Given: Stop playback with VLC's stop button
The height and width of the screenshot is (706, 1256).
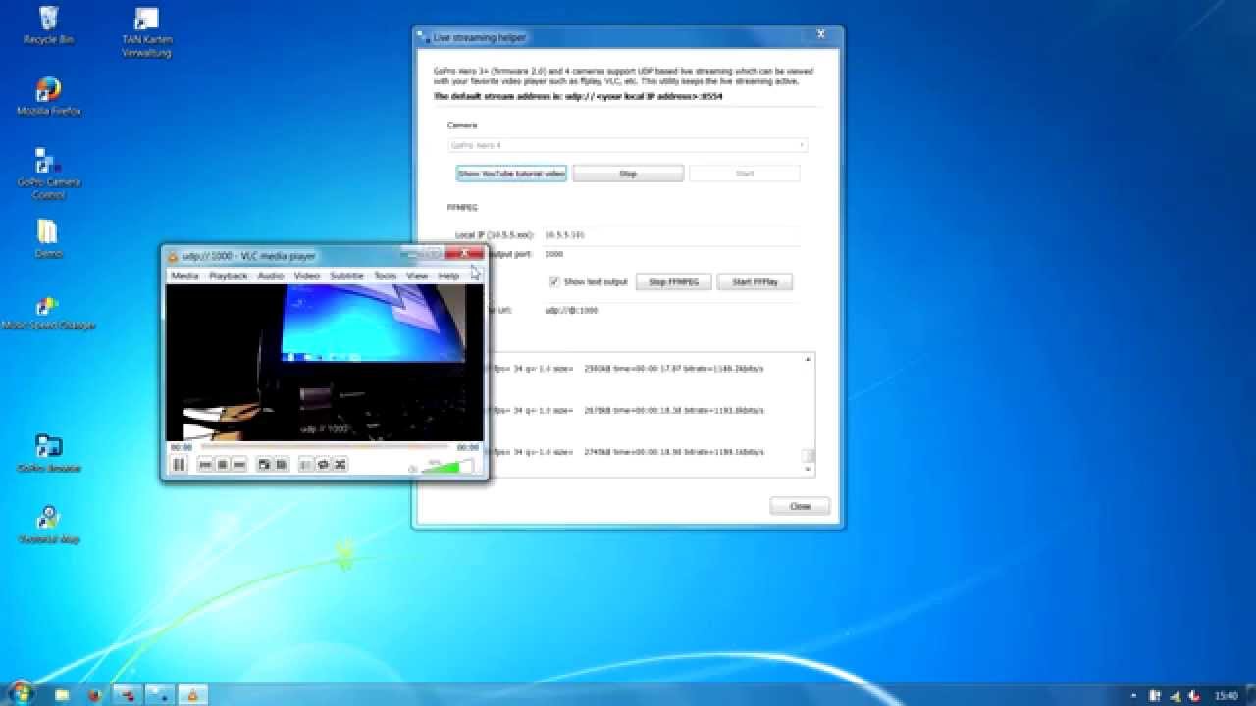Looking at the screenshot, I should click(222, 465).
